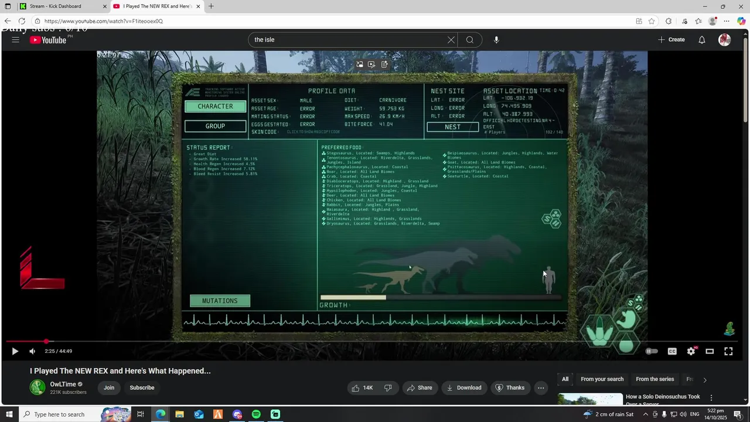Open the YouTube hamburger guide menu
This screenshot has height=422, width=750.
click(15, 40)
